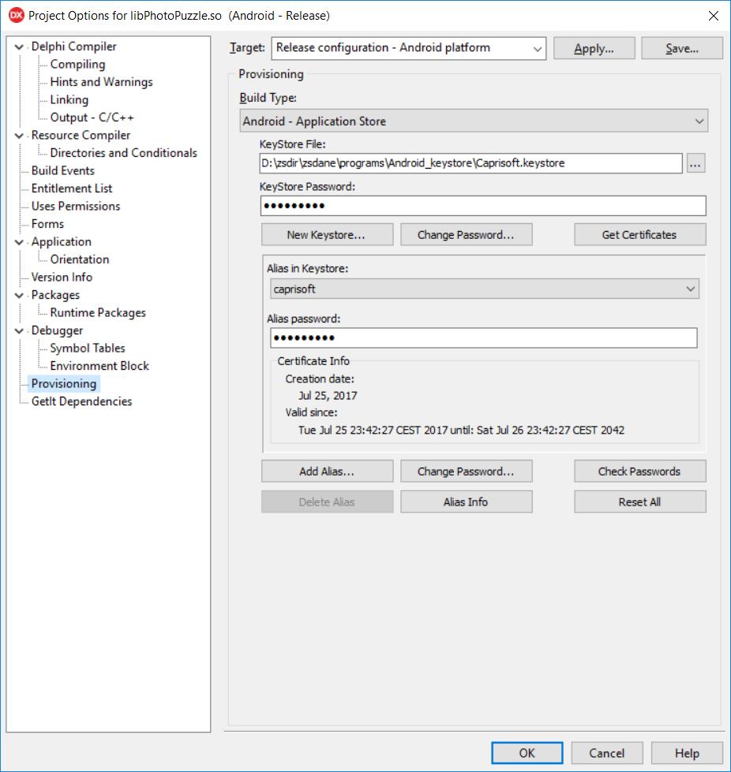Click the Apply... button
The height and width of the screenshot is (772, 731).
click(x=594, y=48)
